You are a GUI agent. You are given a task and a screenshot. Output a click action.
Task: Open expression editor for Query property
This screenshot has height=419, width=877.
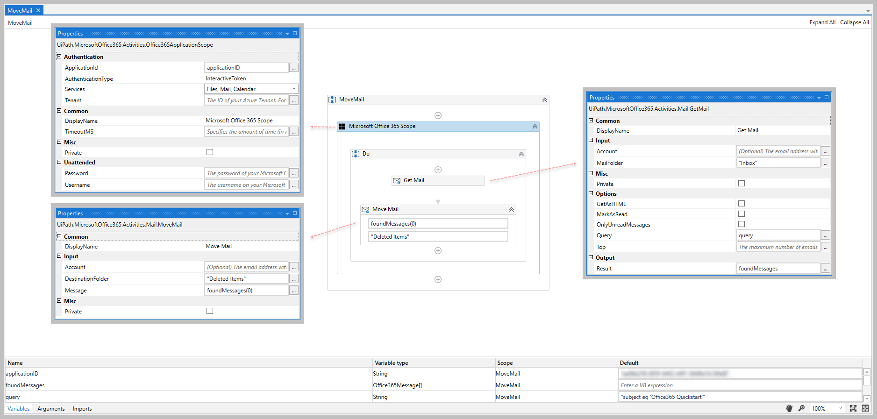(826, 235)
